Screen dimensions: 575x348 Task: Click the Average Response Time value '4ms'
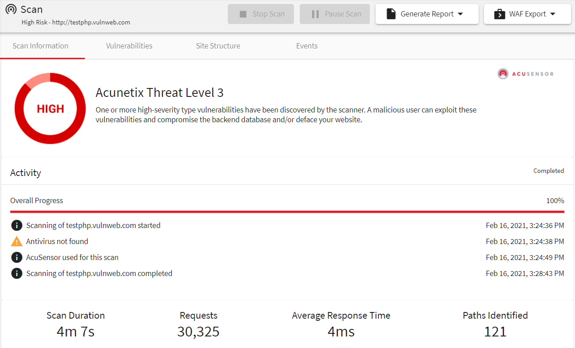click(341, 332)
